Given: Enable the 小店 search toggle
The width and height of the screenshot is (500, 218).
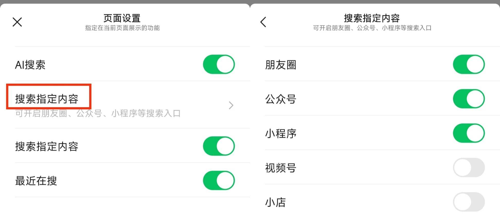Looking at the screenshot, I should [469, 202].
